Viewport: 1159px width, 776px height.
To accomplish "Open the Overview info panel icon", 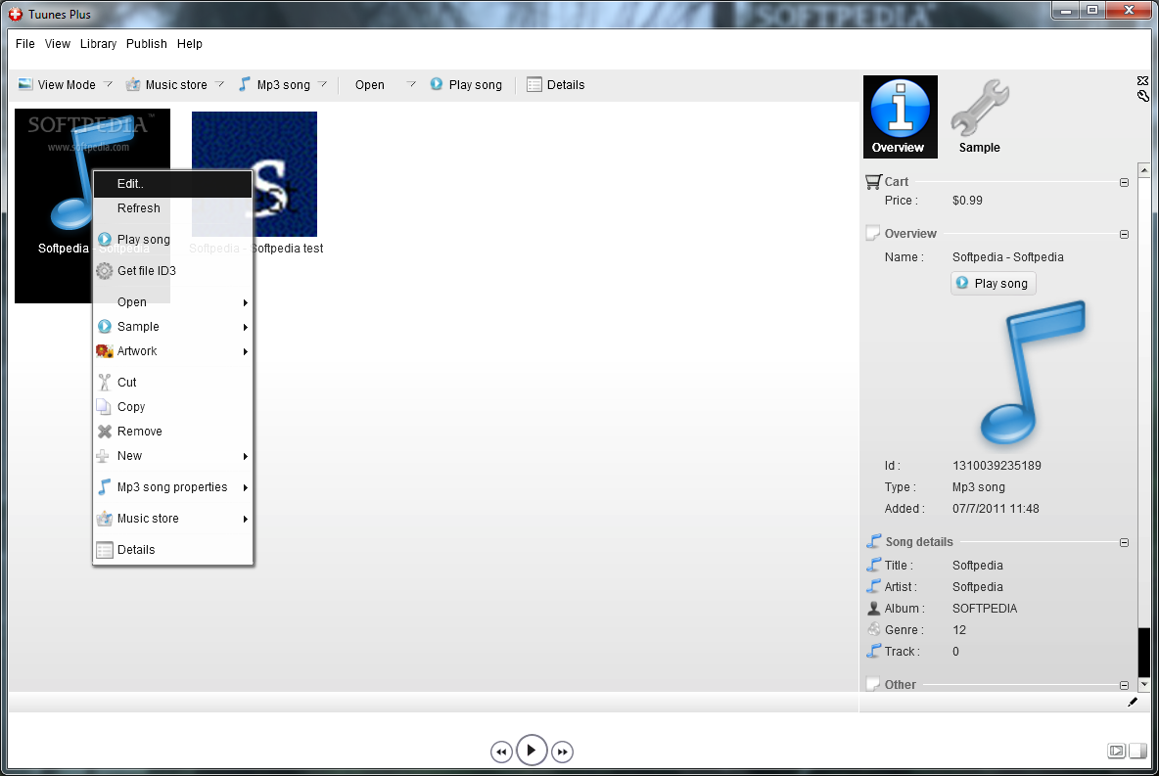I will pos(901,116).
